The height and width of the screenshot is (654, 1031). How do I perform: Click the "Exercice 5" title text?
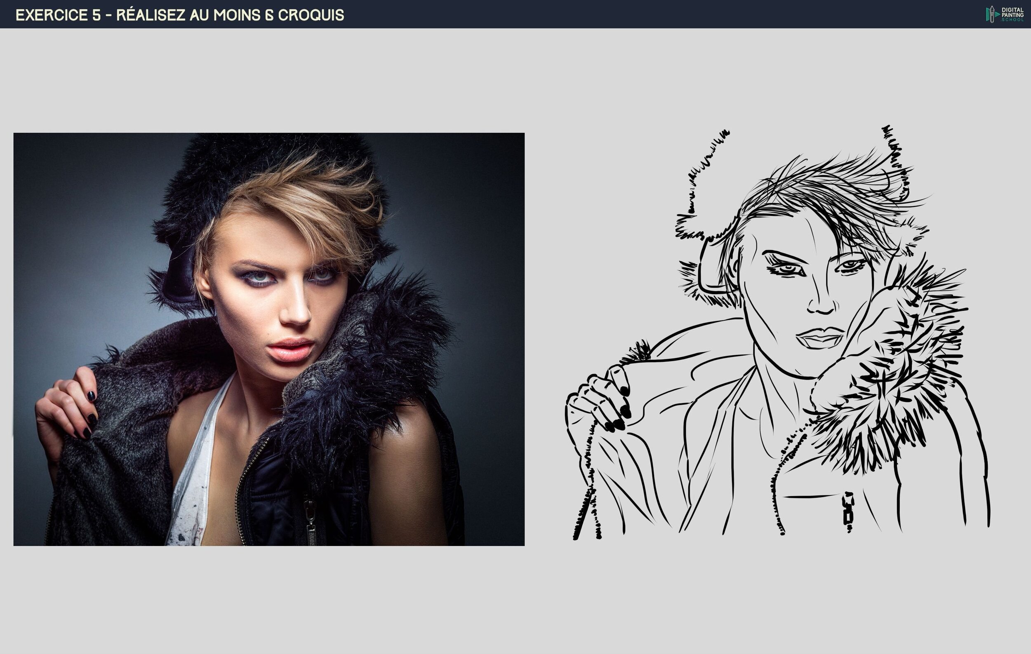58,15
